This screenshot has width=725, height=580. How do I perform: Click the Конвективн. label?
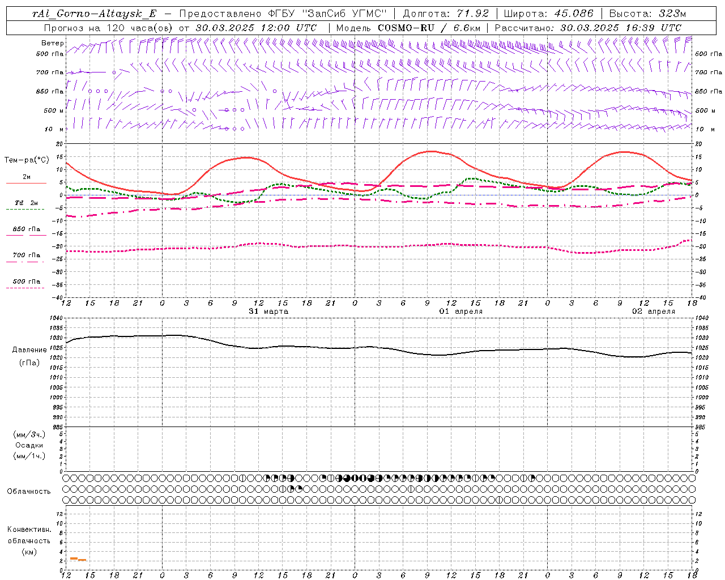[29, 530]
